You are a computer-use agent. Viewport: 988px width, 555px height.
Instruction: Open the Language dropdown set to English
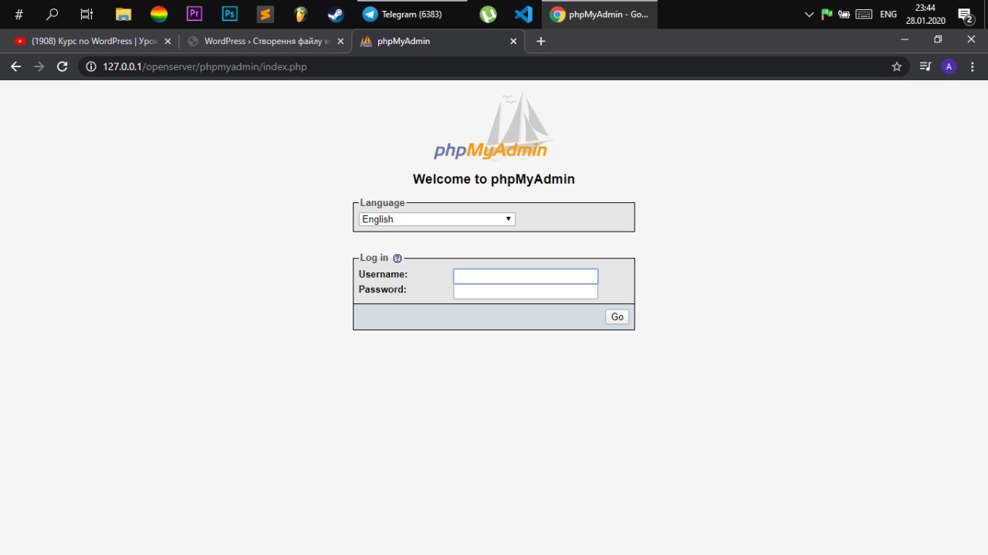tap(437, 219)
